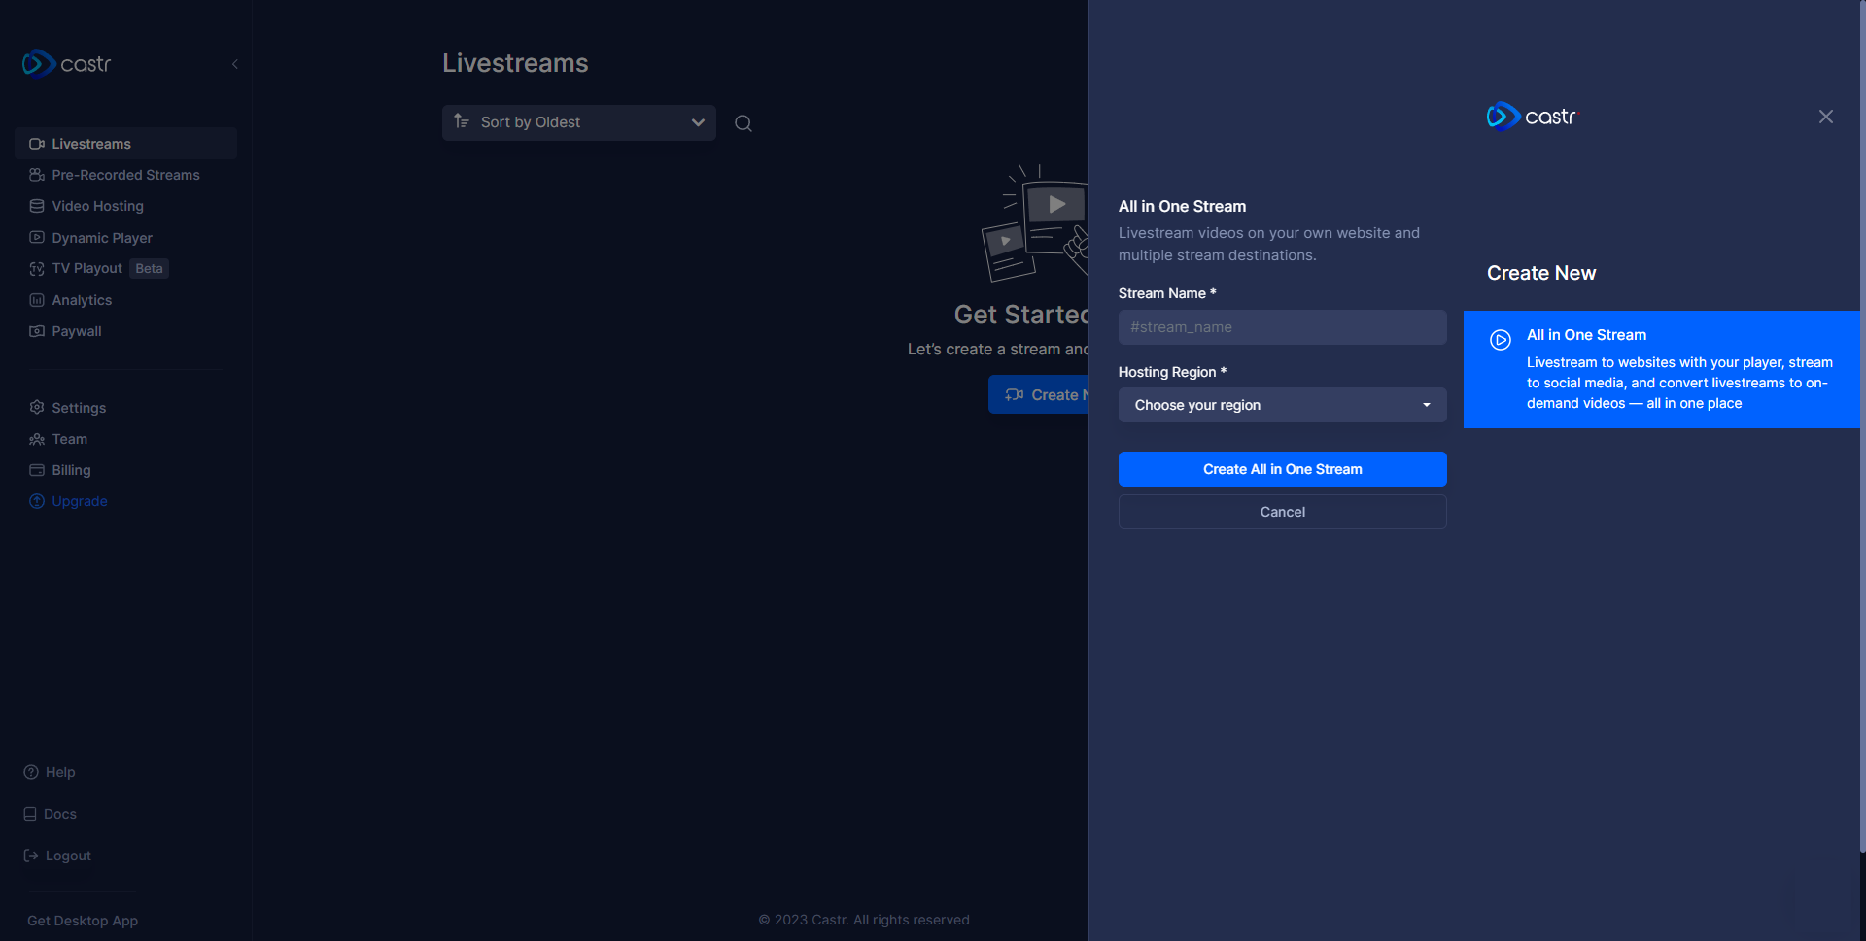Open the Sort by Oldest dropdown

tap(578, 122)
